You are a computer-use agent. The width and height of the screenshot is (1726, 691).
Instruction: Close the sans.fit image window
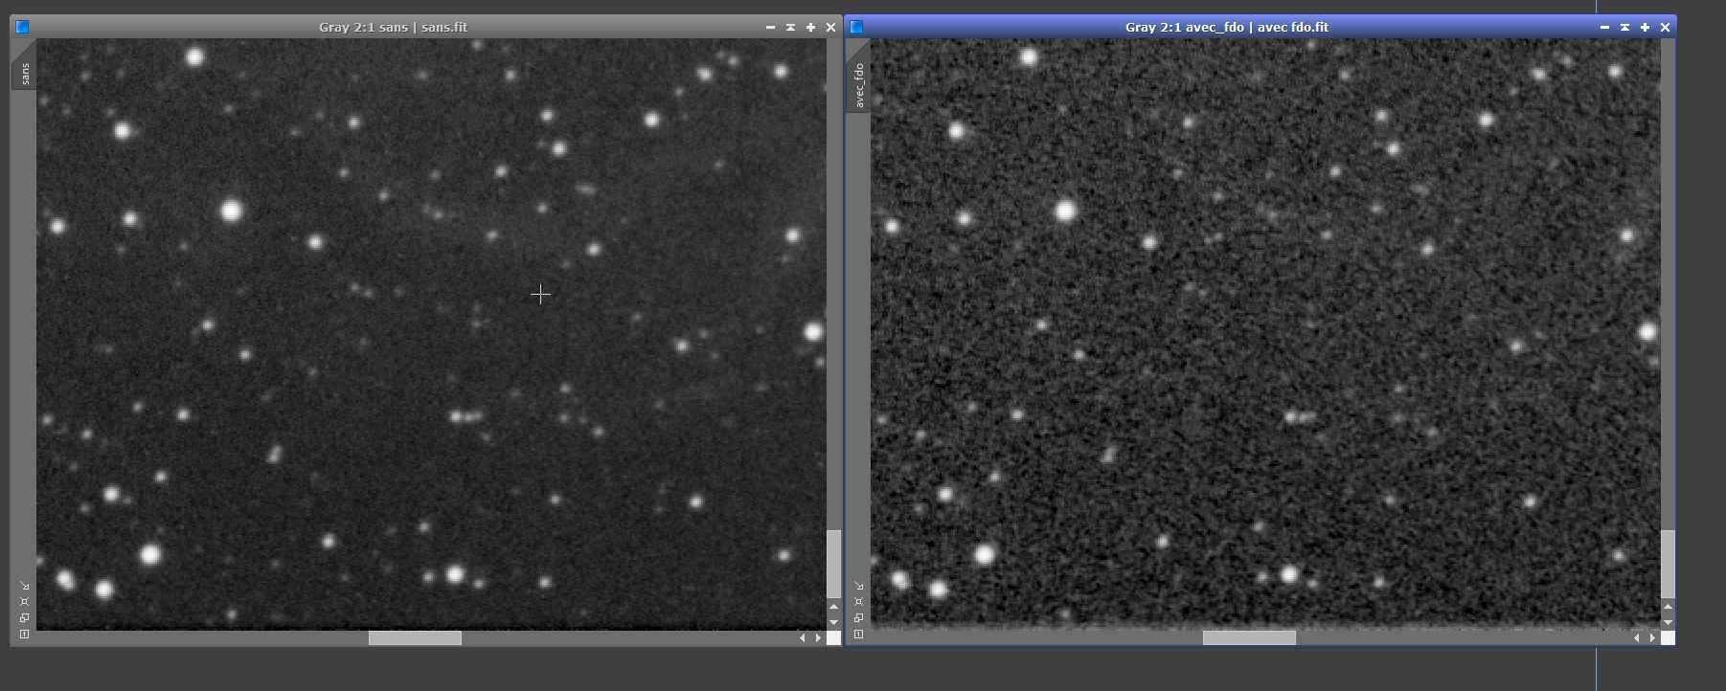[830, 28]
